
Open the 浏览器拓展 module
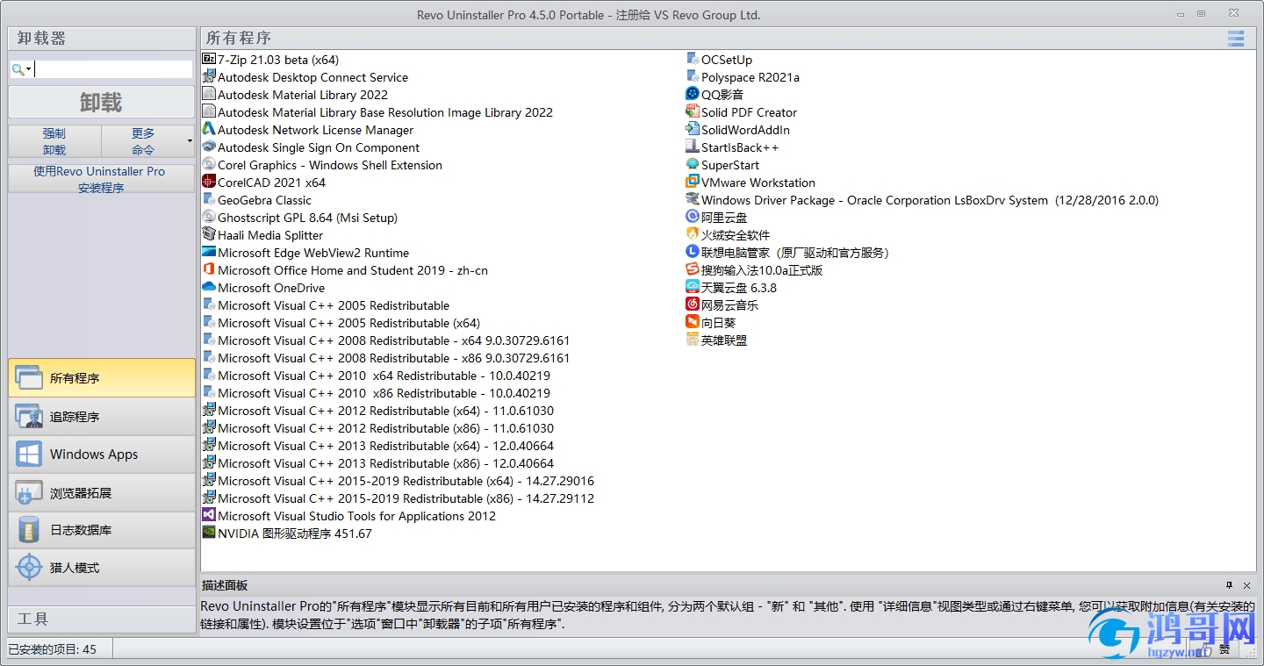click(x=102, y=493)
